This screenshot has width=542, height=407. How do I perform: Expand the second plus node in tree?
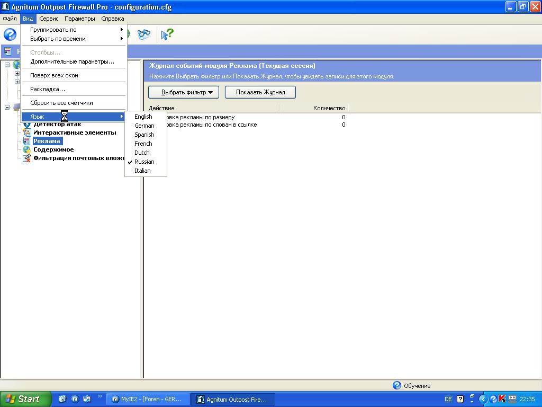17,82
